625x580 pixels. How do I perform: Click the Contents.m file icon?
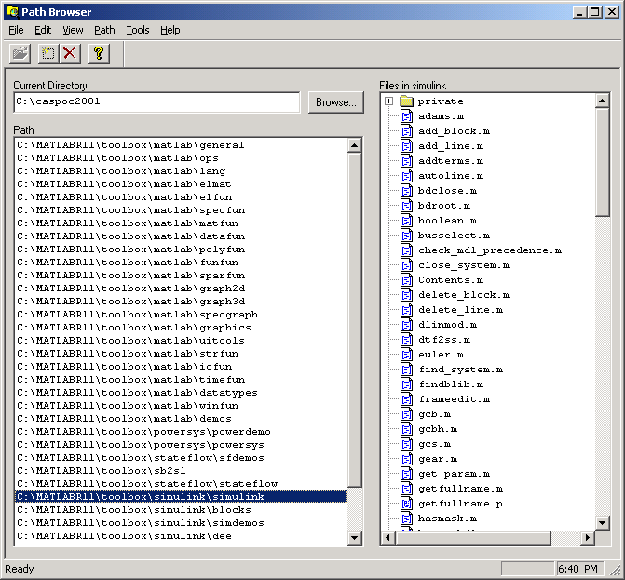coord(406,280)
